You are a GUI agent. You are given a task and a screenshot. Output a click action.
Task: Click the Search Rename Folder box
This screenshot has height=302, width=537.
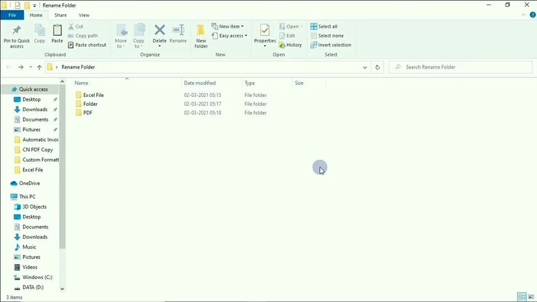coord(462,67)
